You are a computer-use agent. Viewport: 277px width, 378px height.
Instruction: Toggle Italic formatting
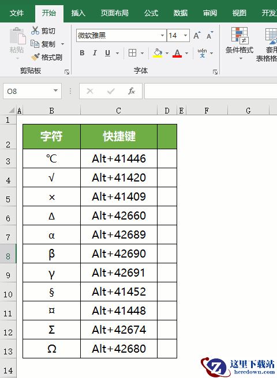point(95,53)
